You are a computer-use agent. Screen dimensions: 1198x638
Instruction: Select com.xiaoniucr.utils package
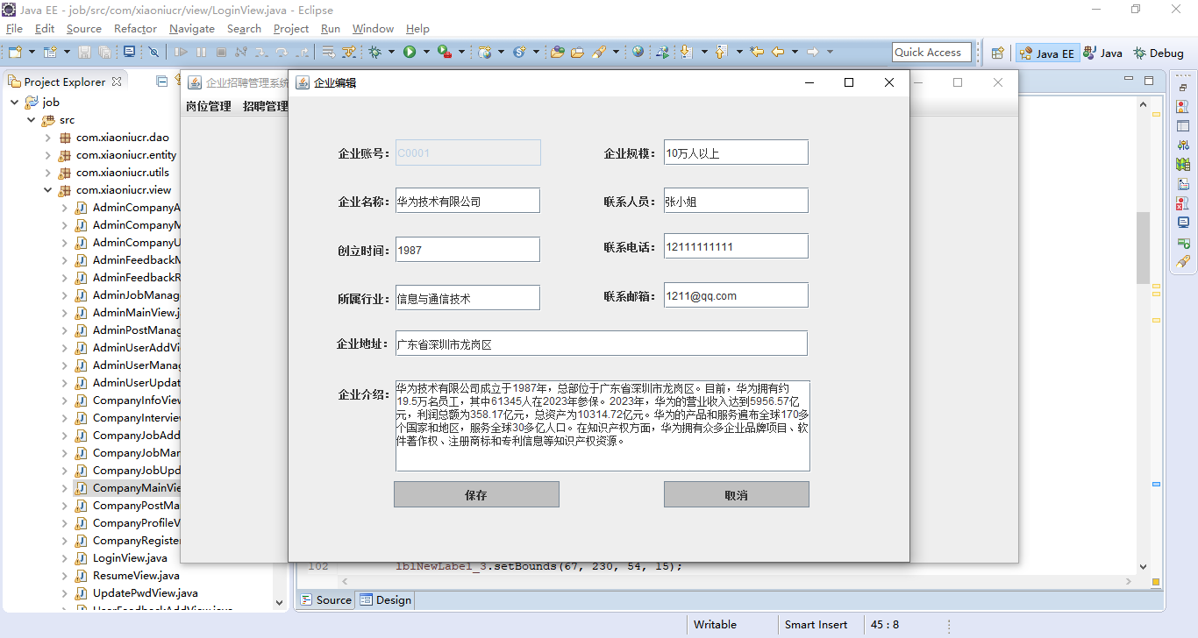tap(122, 172)
